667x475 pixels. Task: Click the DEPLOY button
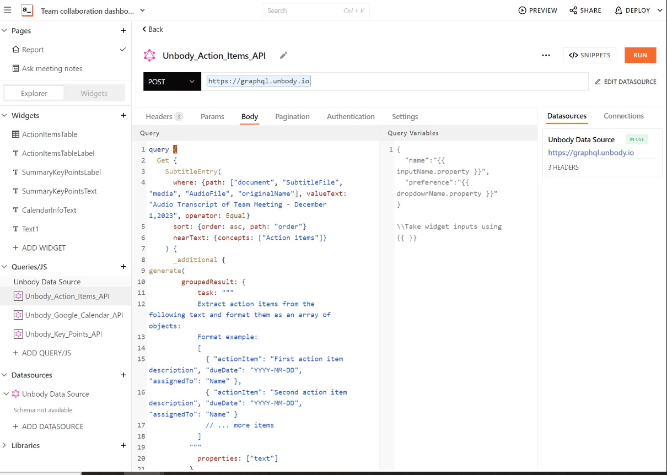click(632, 10)
